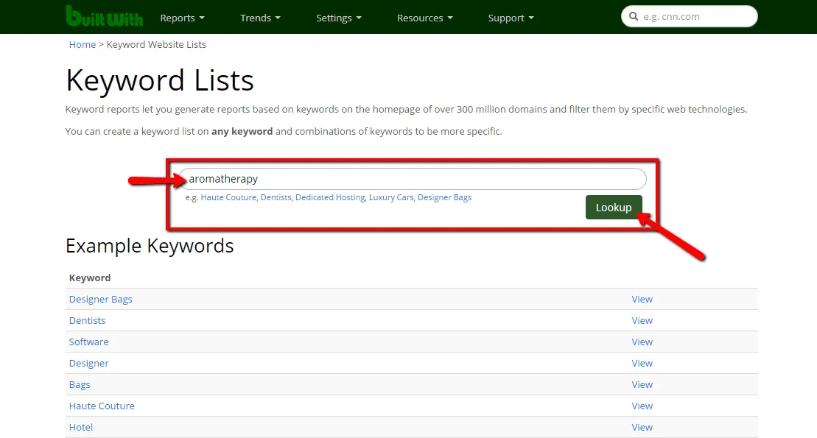Choose the Luxury Cars example link

(x=391, y=197)
